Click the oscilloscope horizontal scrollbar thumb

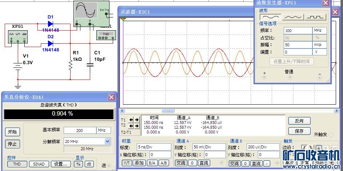(x=168, y=111)
